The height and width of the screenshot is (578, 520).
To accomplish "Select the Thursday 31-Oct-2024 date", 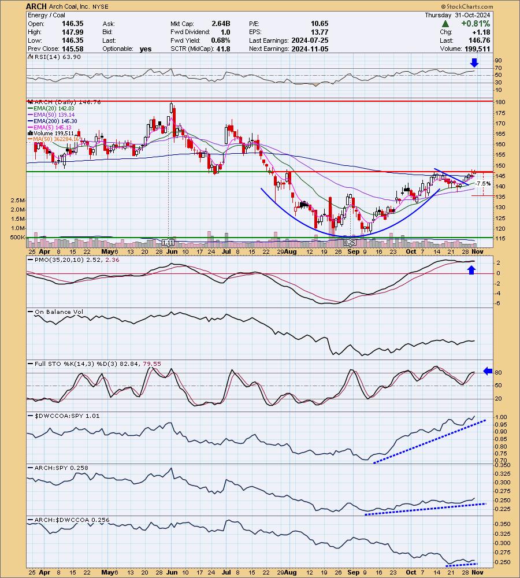I will pyautogui.click(x=458, y=15).
